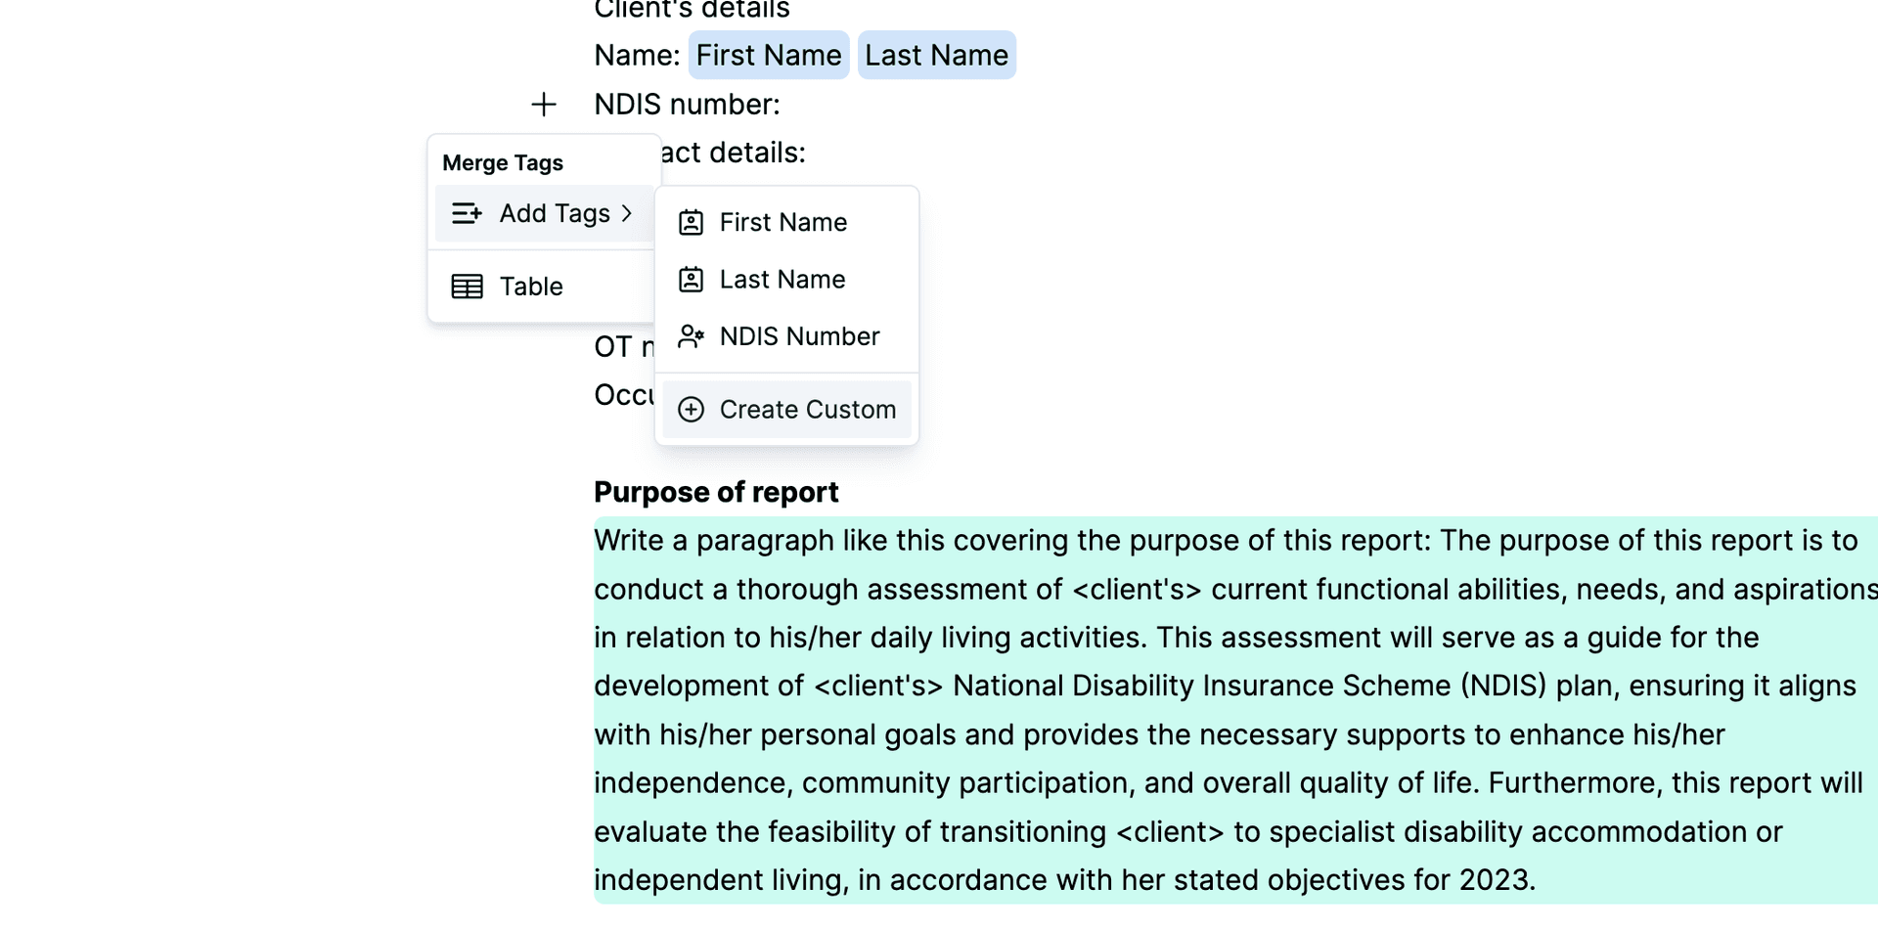Image resolution: width=1878 pixels, height=931 pixels.
Task: Select the Last Name chip after Name:
Action: (936, 56)
